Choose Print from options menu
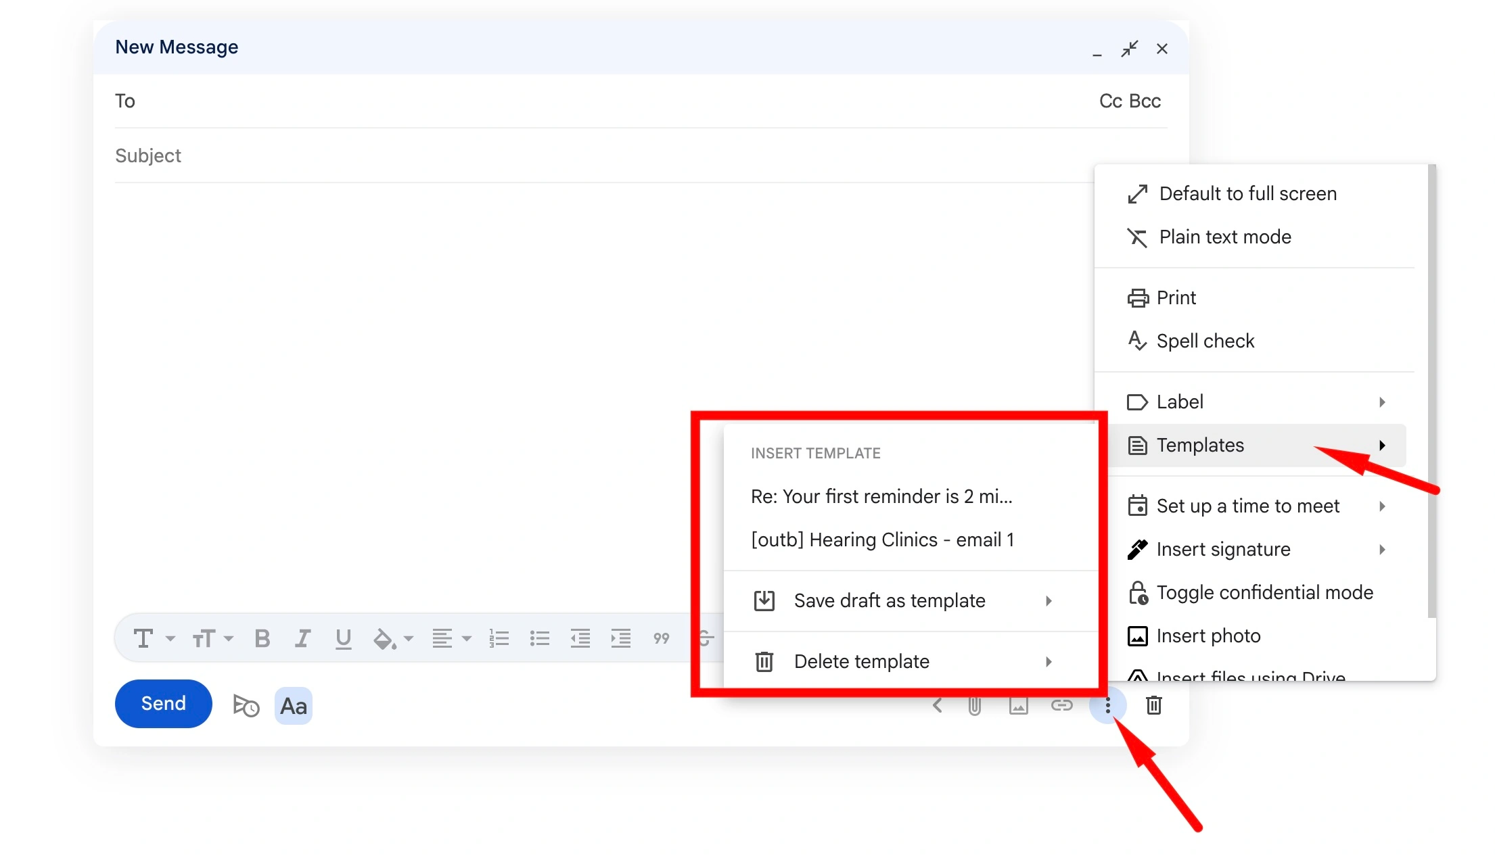The height and width of the screenshot is (860, 1495). click(1257, 297)
